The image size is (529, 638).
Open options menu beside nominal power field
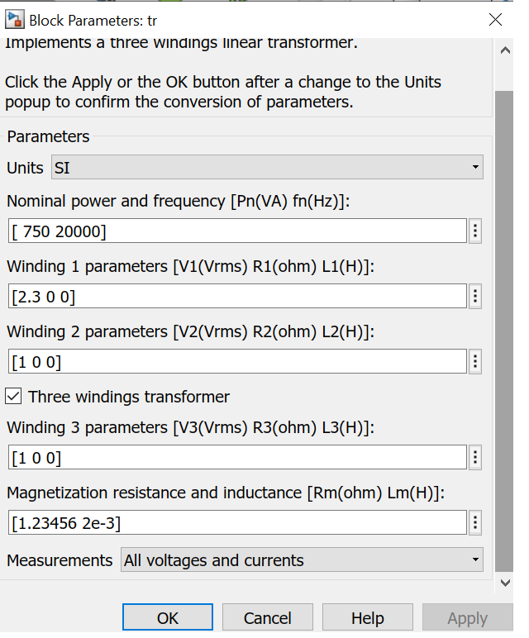[x=475, y=231]
